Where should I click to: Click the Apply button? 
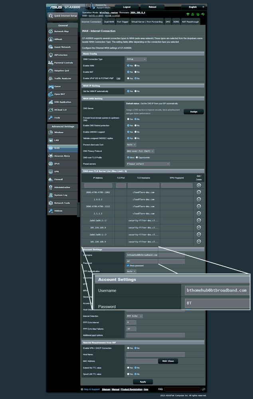[x=143, y=381]
